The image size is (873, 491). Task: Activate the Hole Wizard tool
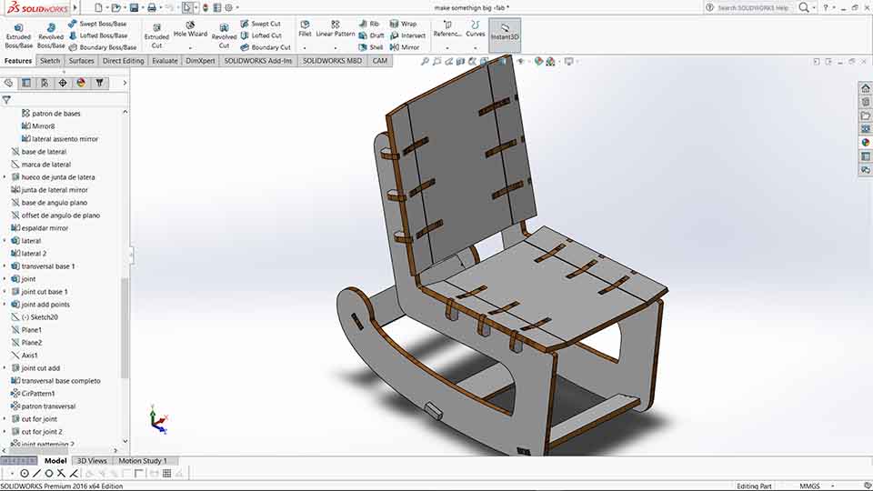pos(190,30)
